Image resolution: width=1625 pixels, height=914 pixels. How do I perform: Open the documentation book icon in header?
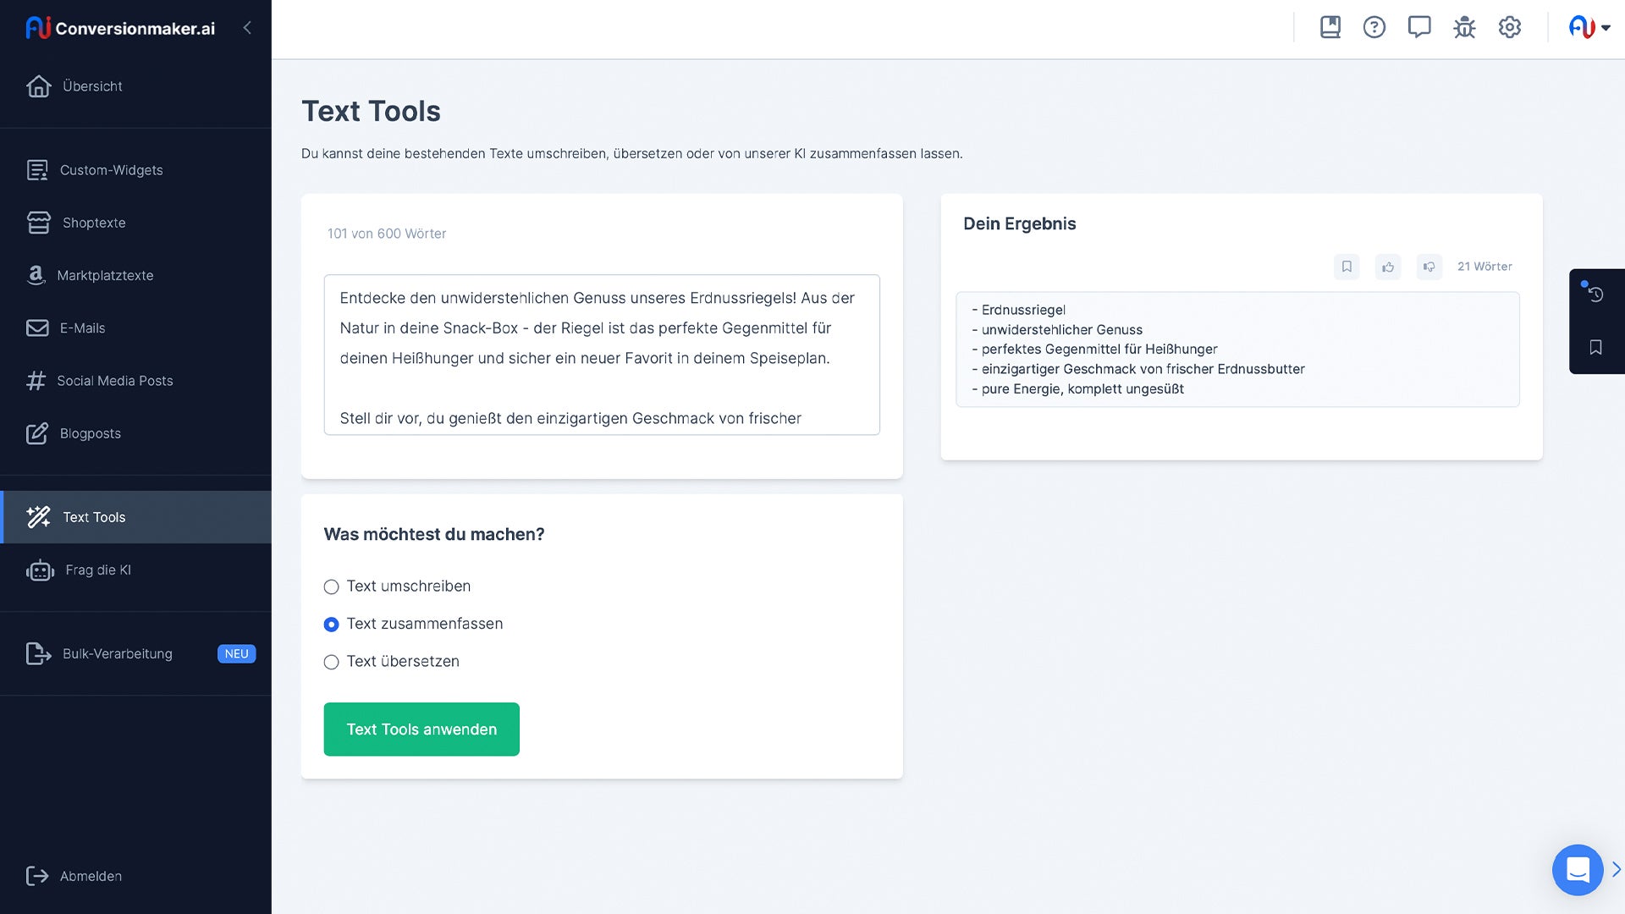point(1330,28)
